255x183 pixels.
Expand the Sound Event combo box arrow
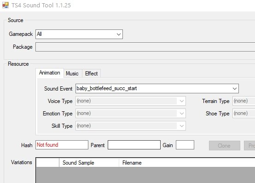pos(234,89)
